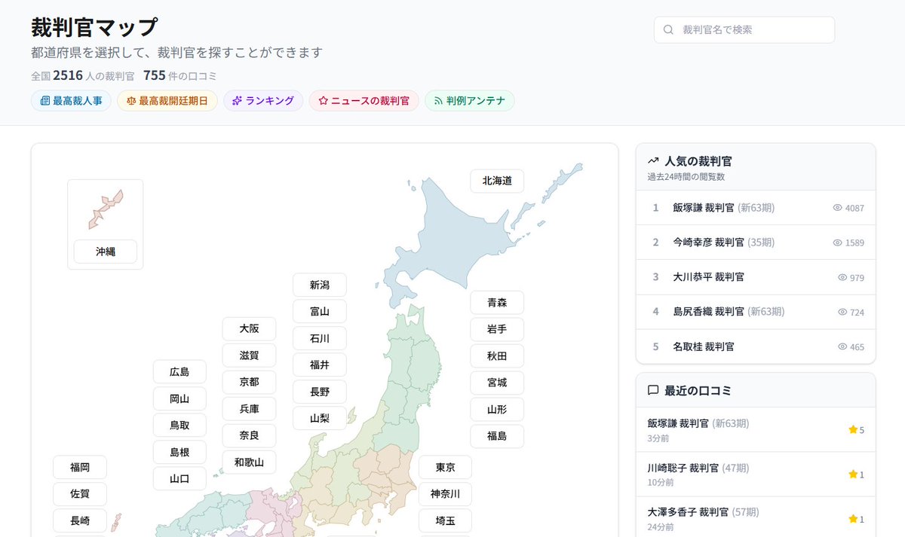Open popular judge 名取桂 裁判官

coord(756,346)
